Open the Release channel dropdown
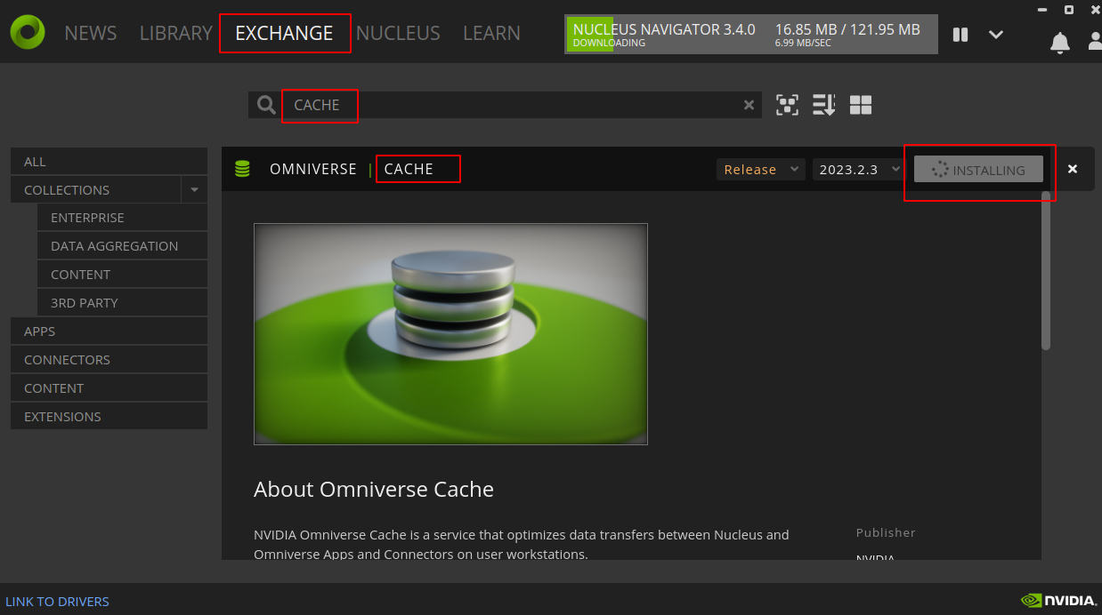 point(761,170)
